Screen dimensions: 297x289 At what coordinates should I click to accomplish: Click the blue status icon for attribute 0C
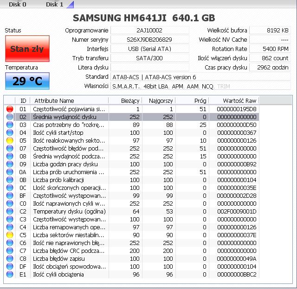[10, 188]
